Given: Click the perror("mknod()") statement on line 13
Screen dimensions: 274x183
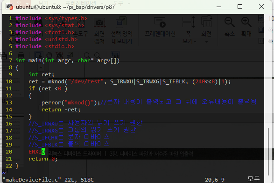Looking at the screenshot, I should point(70,102).
